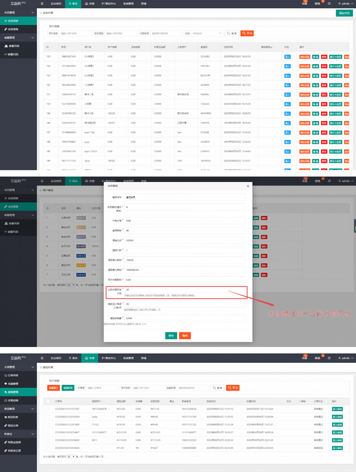Select 会员列表 in the member sidebar menu
Viewport: 356px width, 472px height.
coord(12,21)
